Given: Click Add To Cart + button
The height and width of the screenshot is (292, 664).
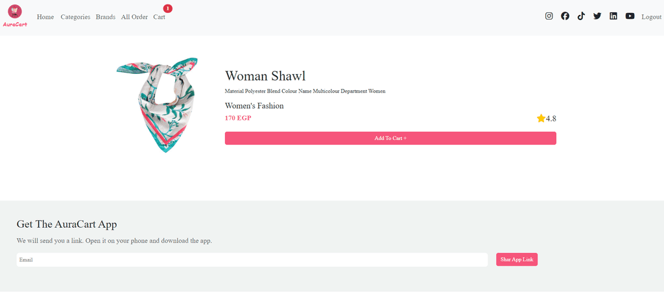Looking at the screenshot, I should coord(390,138).
